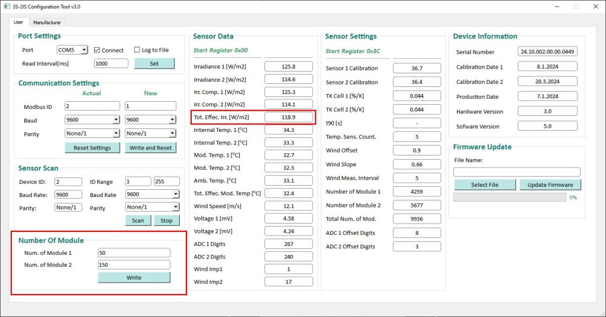This screenshot has width=606, height=317.
Task: Click the Reset Settings button
Action: click(x=92, y=148)
